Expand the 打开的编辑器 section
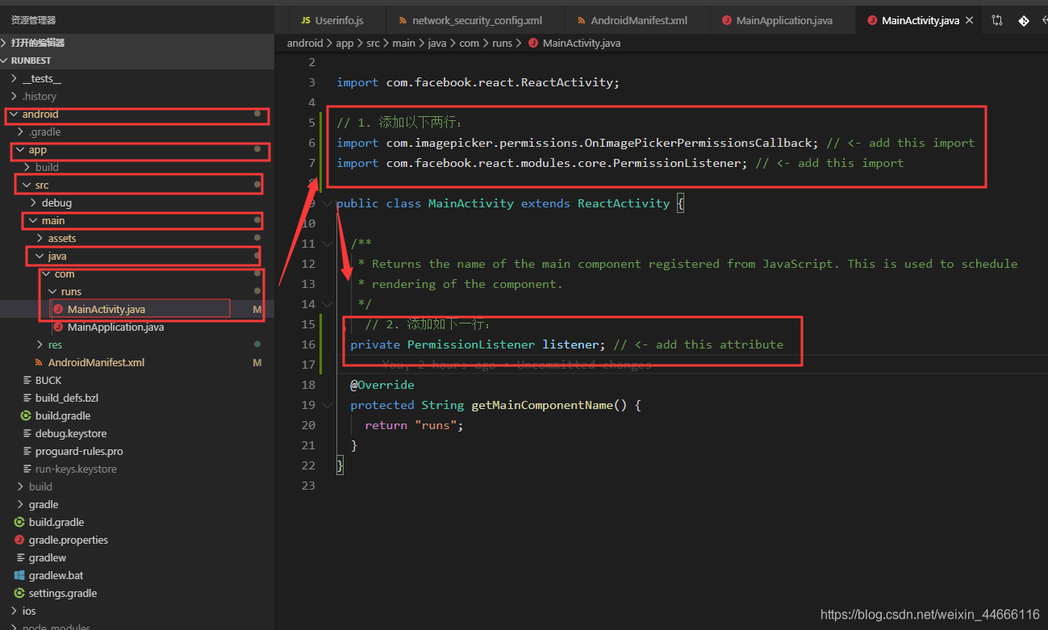The height and width of the screenshot is (630, 1048). click(137, 43)
